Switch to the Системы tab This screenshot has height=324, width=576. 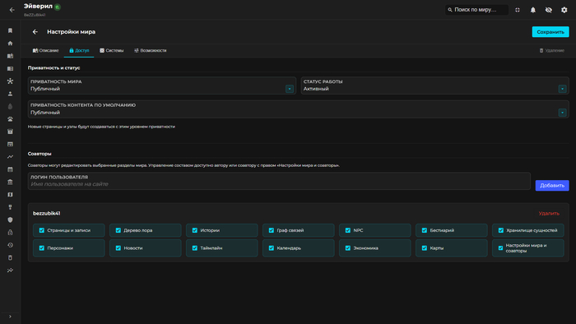pos(112,51)
